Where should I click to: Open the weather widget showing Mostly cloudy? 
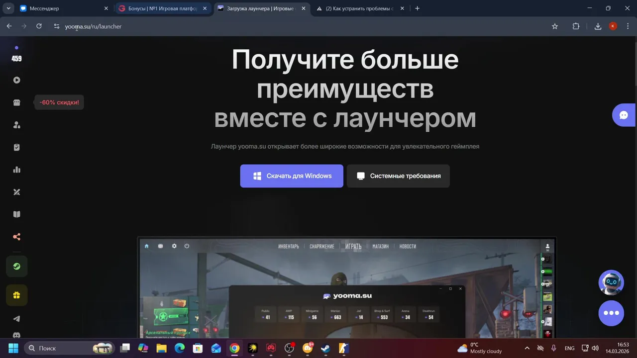coord(480,348)
